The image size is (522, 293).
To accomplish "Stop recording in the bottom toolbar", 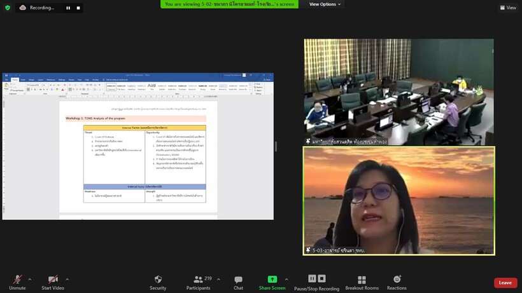I will 321,278.
